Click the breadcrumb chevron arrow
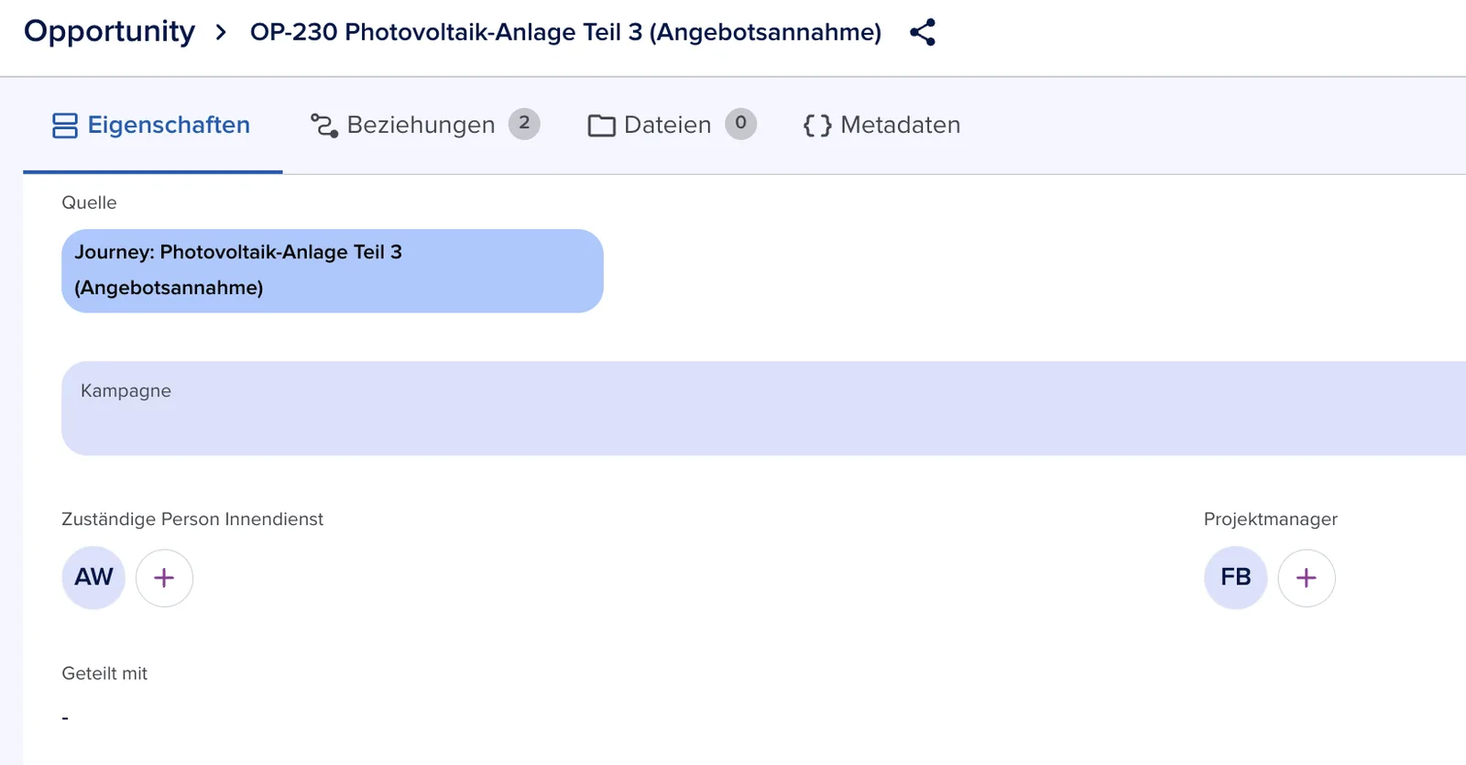 point(221,33)
